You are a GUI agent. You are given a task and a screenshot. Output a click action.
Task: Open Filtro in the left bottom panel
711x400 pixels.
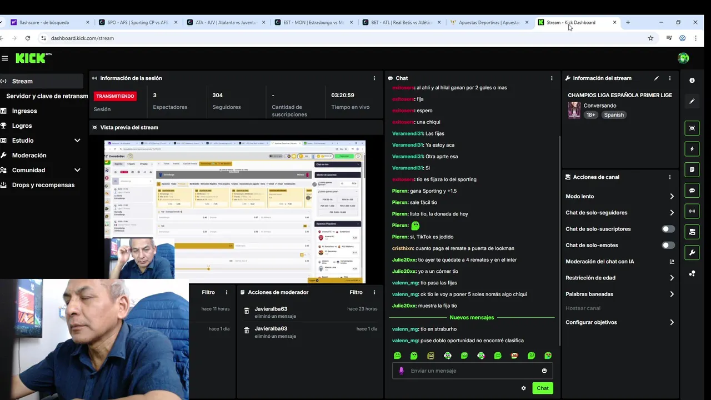[x=208, y=292]
